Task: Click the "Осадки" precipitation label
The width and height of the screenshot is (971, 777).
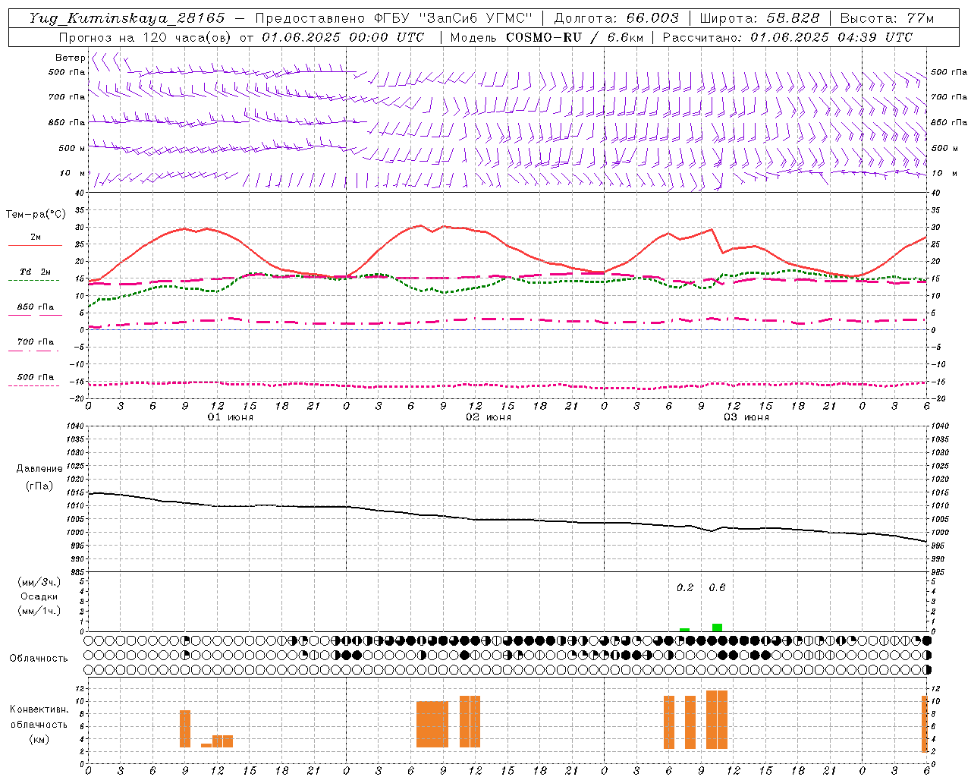Action: 39,596
